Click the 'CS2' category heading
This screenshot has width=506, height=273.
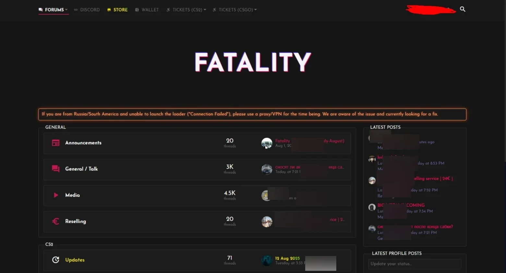click(x=49, y=244)
